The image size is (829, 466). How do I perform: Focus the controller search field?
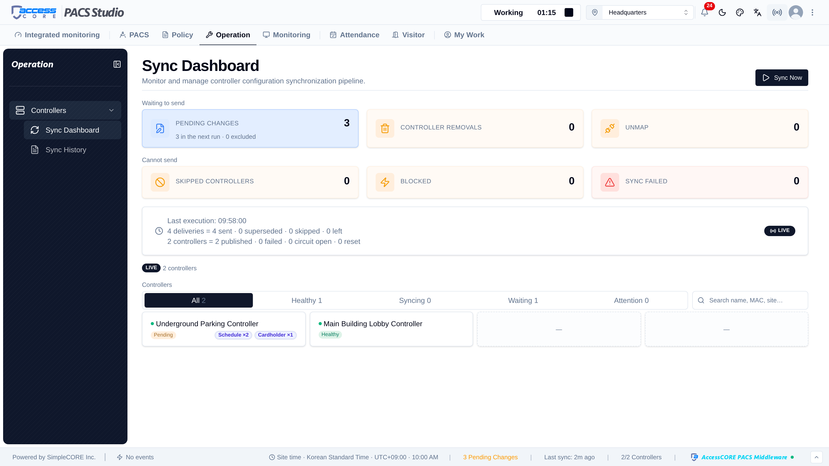[750, 300]
